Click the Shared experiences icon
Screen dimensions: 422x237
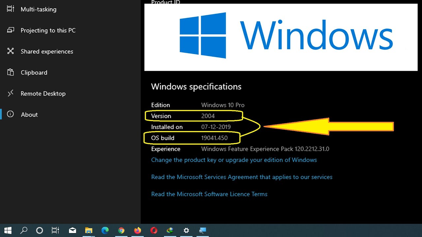pos(11,51)
